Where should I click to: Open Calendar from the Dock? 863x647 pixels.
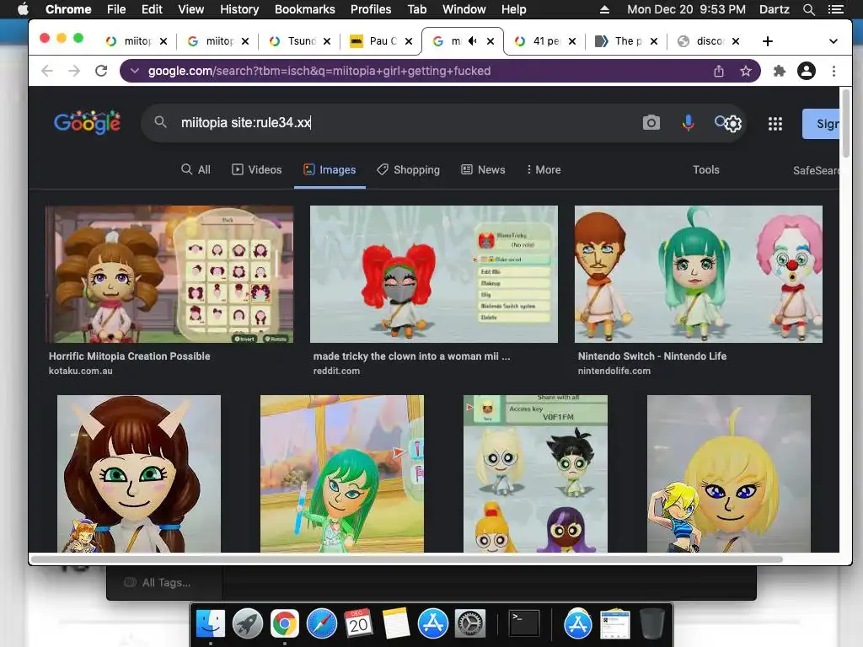(358, 624)
